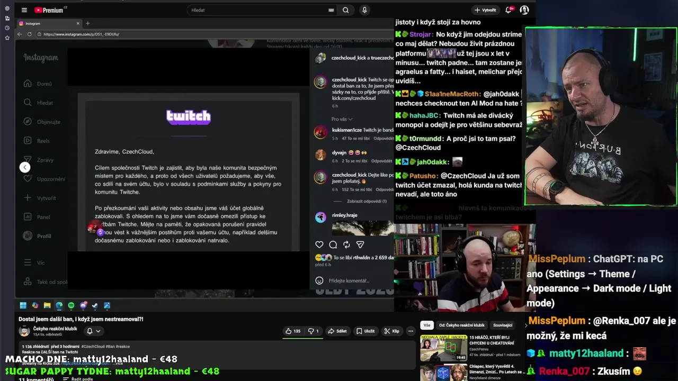
Task: Select the Související chip
Action: pyautogui.click(x=503, y=325)
